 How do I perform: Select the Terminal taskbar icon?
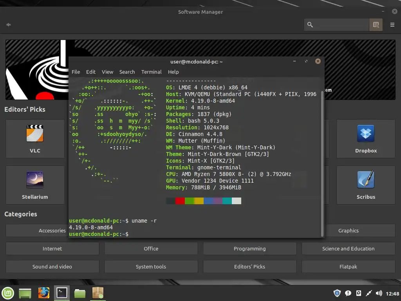[61, 293]
